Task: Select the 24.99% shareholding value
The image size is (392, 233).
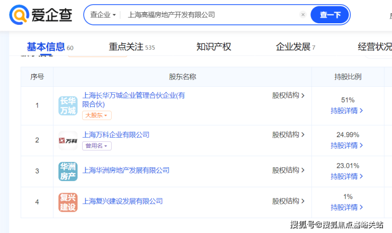Action: coord(348,135)
